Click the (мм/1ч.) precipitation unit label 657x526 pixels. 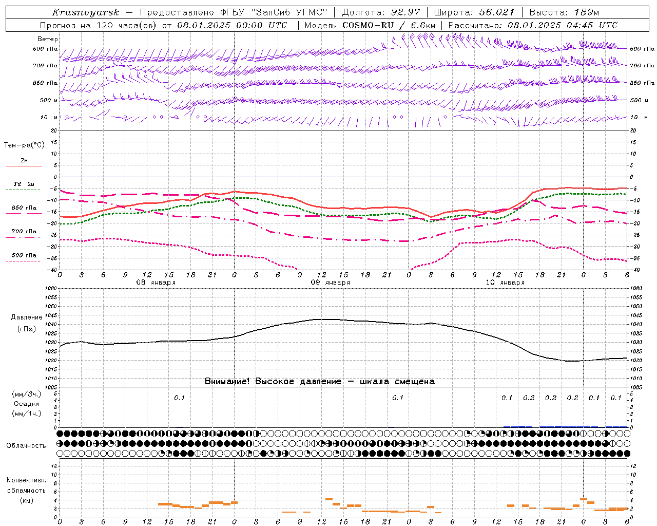click(27, 414)
